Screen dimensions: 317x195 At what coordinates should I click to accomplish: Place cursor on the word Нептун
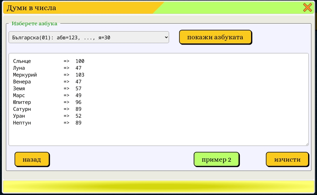[22, 123]
